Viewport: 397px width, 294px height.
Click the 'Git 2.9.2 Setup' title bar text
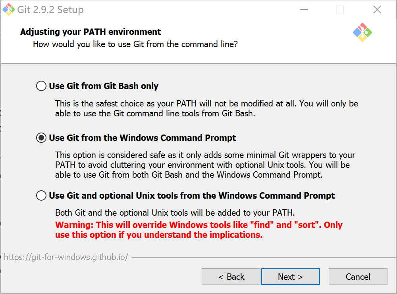(x=50, y=9)
